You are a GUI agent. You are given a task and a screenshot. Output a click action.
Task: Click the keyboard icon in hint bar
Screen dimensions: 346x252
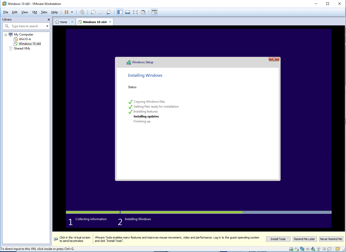pos(56,239)
